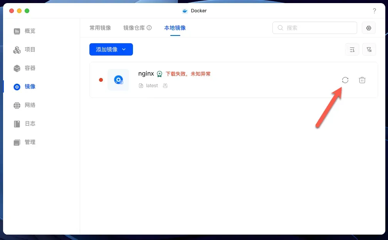Click the tag file icon before latest

tap(141, 86)
